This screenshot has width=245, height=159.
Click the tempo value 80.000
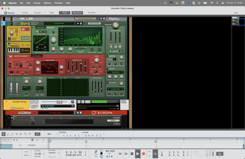point(110,151)
